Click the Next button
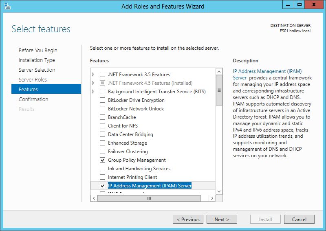Viewport: 326px width, 231px height. click(x=221, y=219)
